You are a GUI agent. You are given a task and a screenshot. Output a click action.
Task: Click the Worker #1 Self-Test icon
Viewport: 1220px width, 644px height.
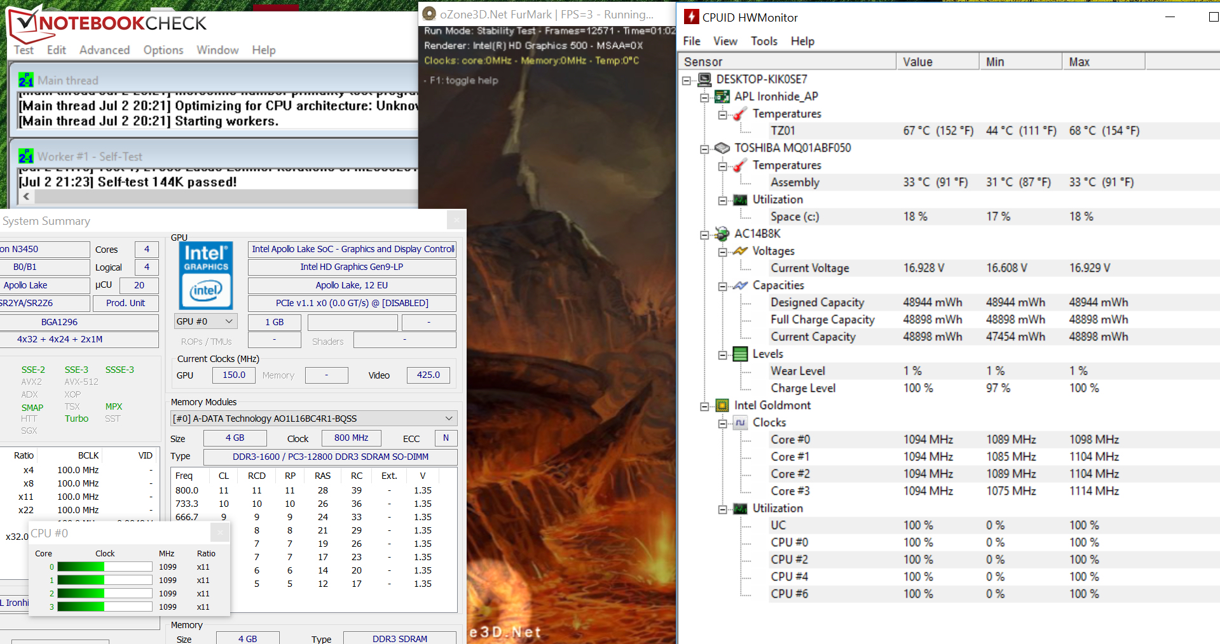(26, 156)
